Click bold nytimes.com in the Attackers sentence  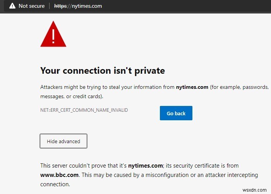(x=192, y=87)
